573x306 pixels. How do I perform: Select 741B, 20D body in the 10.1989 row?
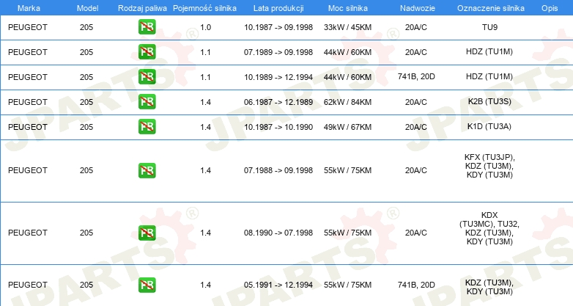point(416,76)
